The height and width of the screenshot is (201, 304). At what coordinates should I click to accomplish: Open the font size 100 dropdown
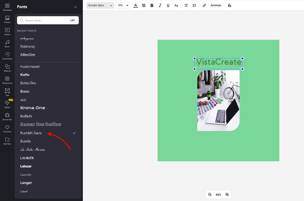pos(123,5)
